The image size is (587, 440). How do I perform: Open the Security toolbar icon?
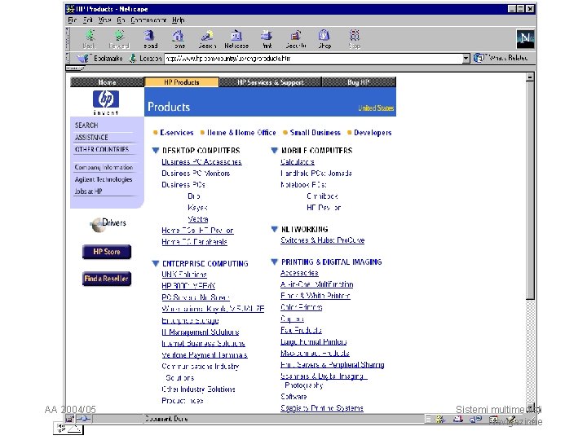[x=296, y=39]
